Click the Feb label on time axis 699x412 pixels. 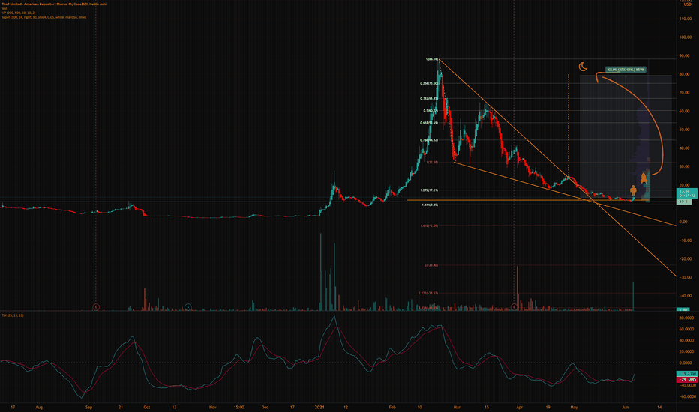tap(392, 407)
